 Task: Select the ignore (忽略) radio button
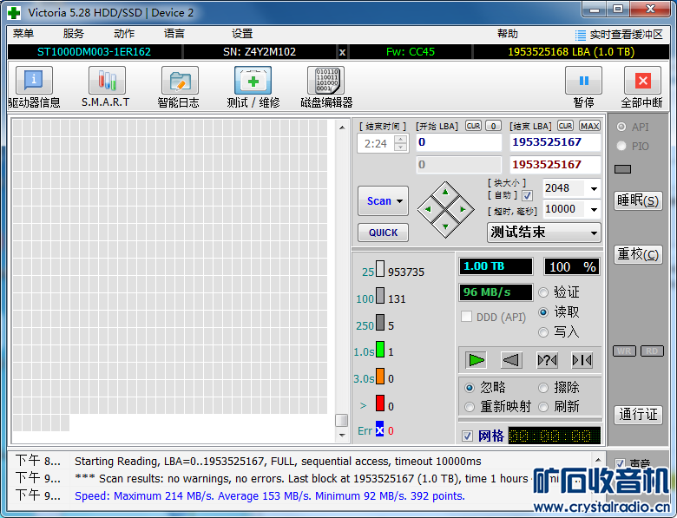pyautogui.click(x=470, y=388)
